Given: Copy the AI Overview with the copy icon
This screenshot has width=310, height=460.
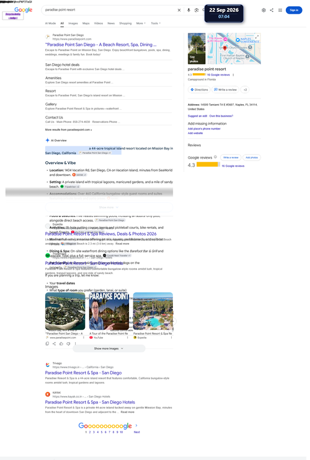Looking at the screenshot, I should point(47,343).
